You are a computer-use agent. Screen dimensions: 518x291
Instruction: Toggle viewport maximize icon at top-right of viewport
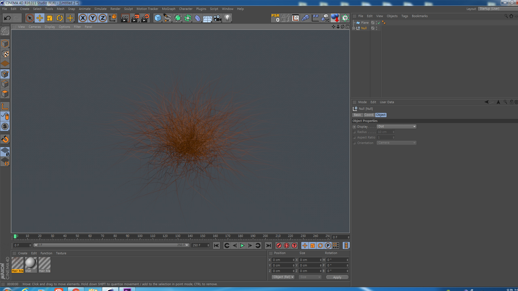[x=347, y=27]
